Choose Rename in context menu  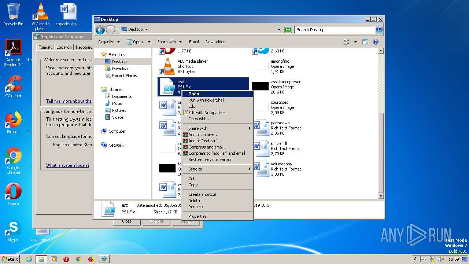pos(218,207)
